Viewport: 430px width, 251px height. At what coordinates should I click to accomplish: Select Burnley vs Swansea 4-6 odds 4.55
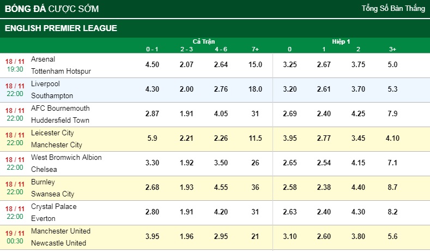click(x=221, y=188)
